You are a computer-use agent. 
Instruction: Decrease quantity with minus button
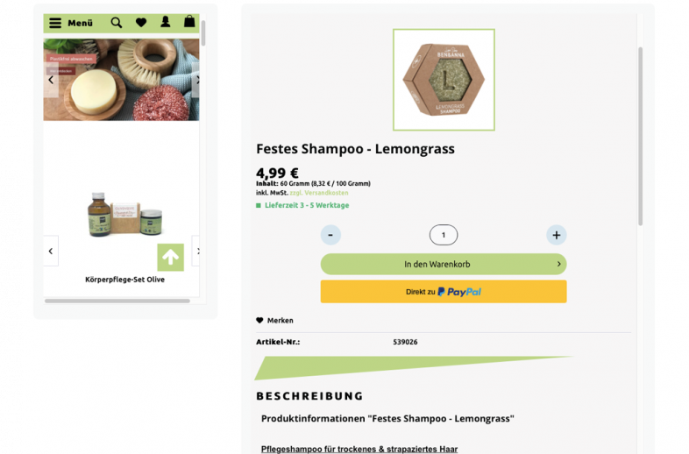(330, 235)
